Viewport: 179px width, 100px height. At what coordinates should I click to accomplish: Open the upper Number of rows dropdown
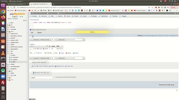click(53, 39)
